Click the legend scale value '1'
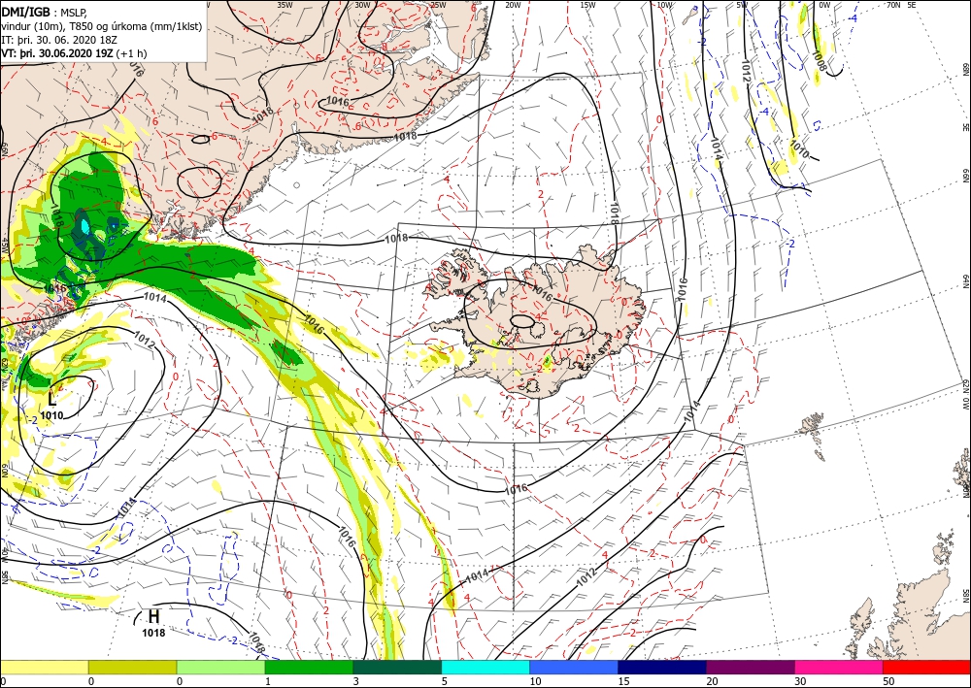This screenshot has width=971, height=688. pos(267,681)
